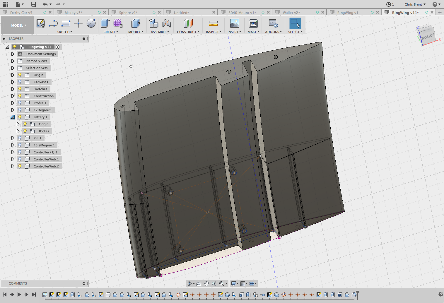The width and height of the screenshot is (444, 303).
Task: Select the Create Form sculpt icon
Action: 118,23
